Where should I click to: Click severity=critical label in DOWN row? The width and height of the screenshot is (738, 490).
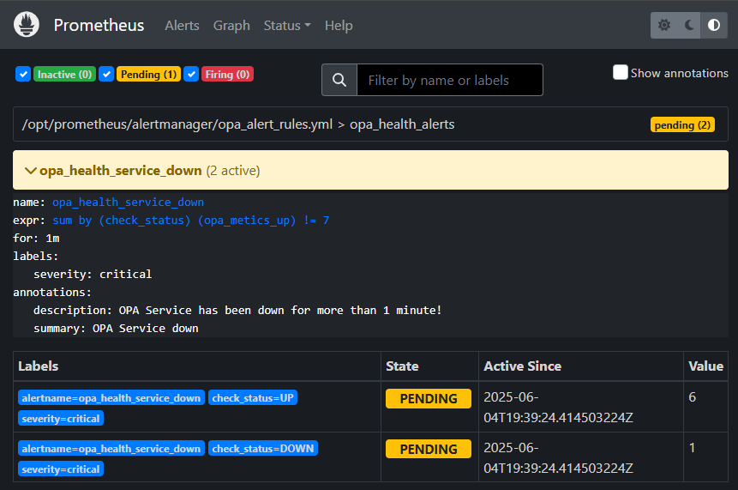point(61,469)
